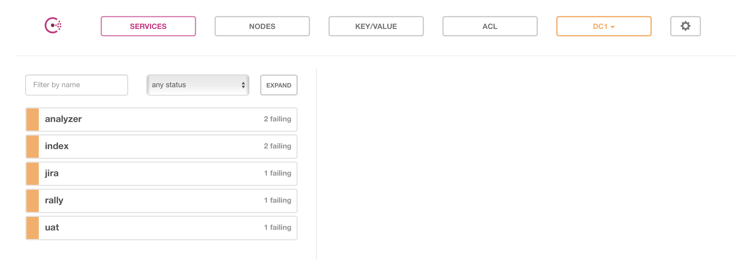The image size is (753, 260).
Task: Click the Filter by name field
Action: [76, 85]
